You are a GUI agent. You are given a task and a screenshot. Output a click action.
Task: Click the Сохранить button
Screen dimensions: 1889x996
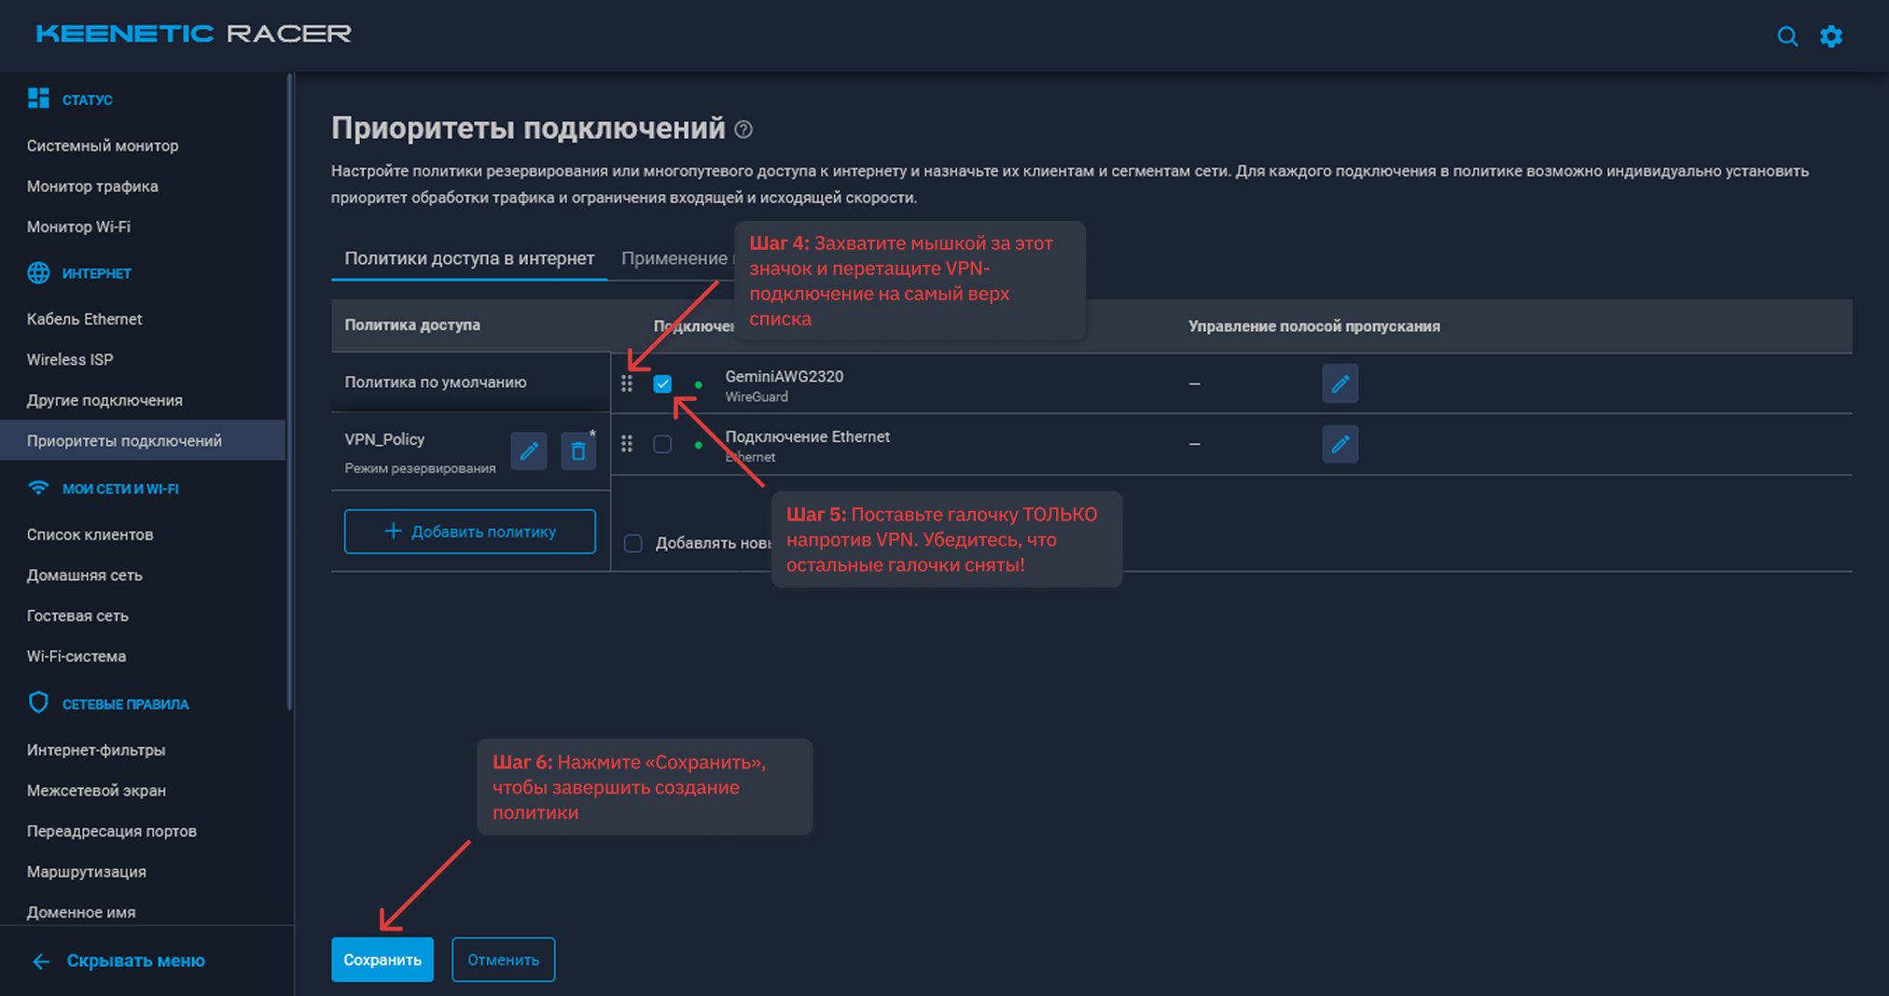click(x=382, y=960)
